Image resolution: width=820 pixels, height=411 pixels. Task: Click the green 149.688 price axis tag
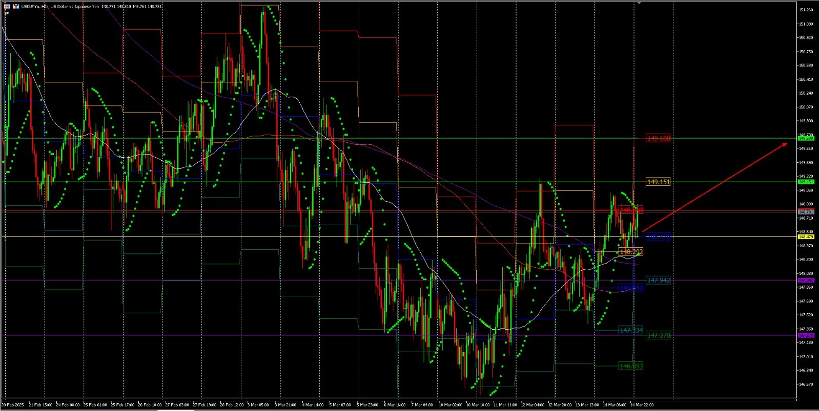(806, 138)
